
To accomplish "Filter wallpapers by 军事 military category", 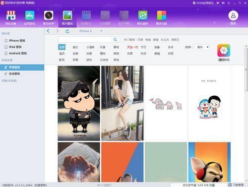I will tap(75, 60).
